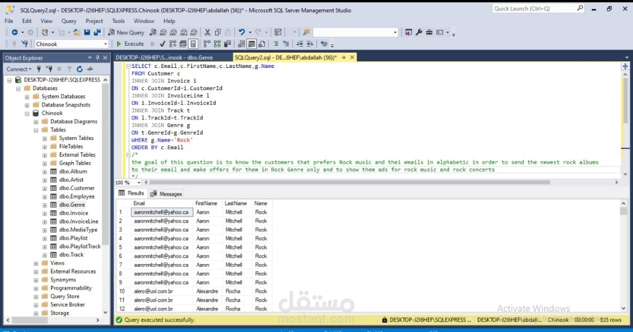Expand the dbo.Album table node

coord(45,172)
